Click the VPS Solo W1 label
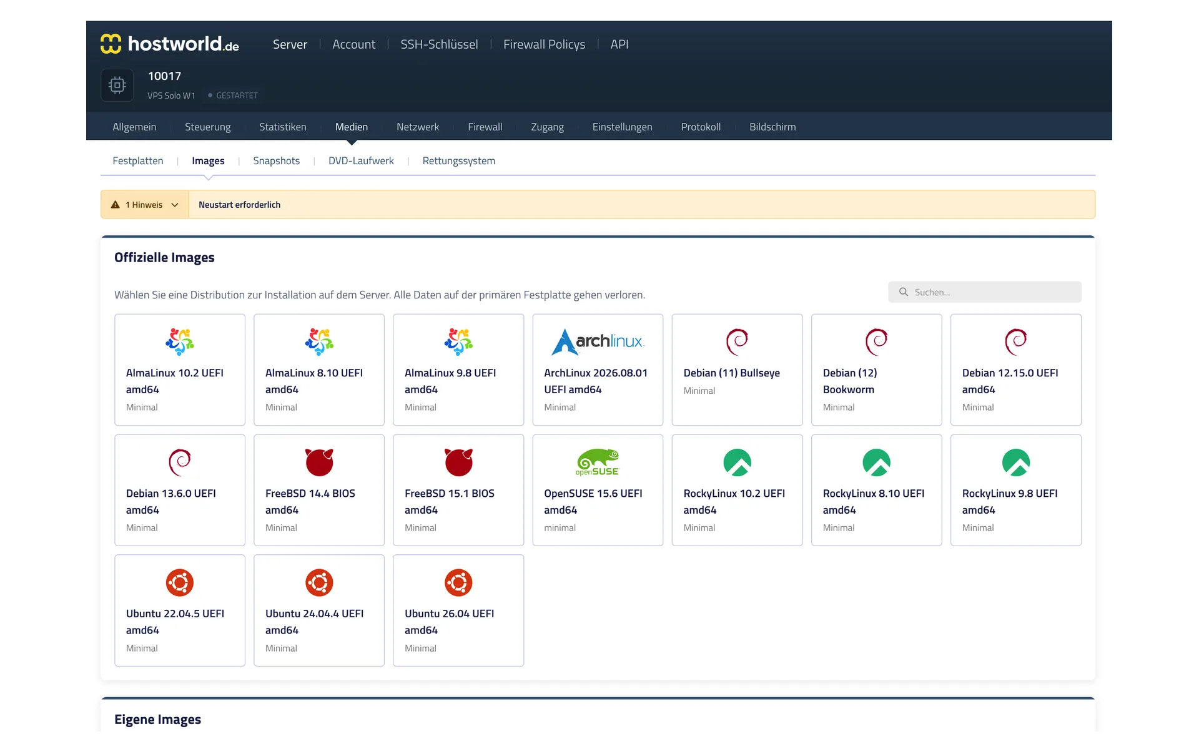 click(x=171, y=95)
